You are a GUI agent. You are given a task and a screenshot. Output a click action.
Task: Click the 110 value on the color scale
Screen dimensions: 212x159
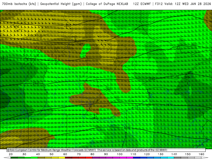pyautogui.click(x=133, y=154)
